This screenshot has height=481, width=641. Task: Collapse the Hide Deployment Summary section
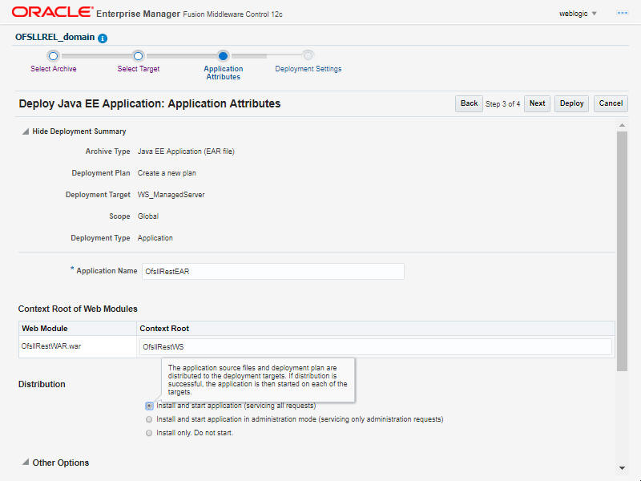[x=26, y=131]
